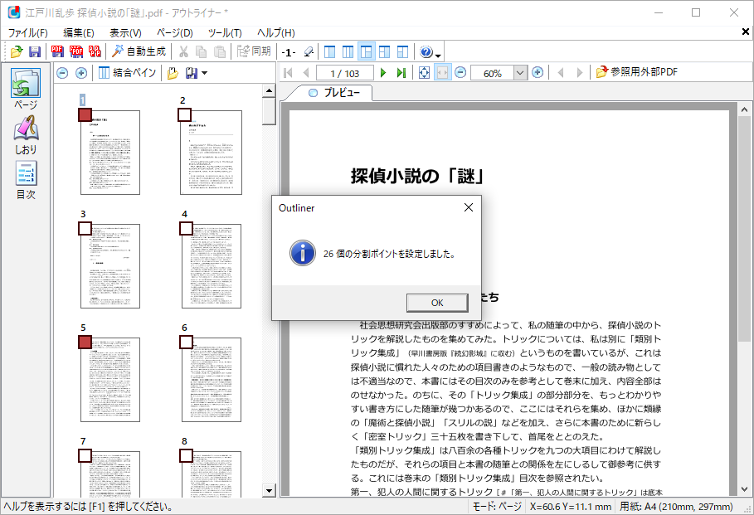Image resolution: width=754 pixels, height=515 pixels.
Task: Click the 用紙: A4 status bar entry
Action: (x=676, y=507)
